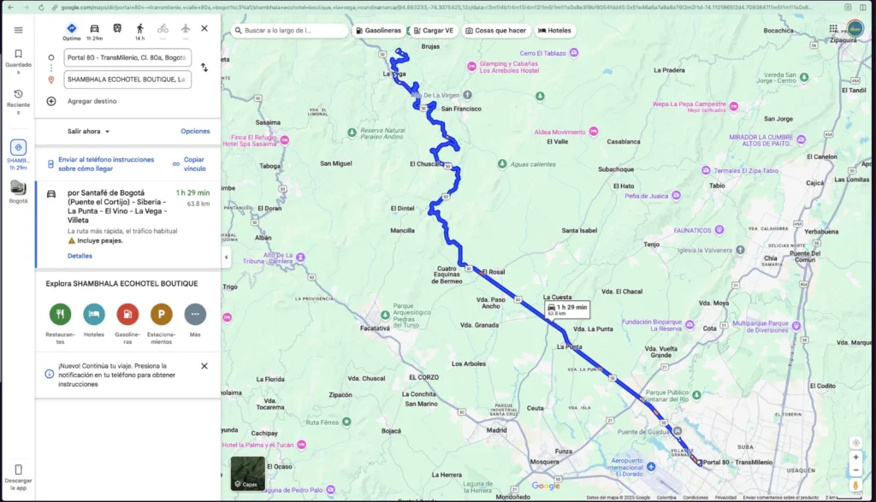Image resolution: width=876 pixels, height=502 pixels.
Task: Edit origin field Portal 80 - TransMilenio
Action: click(x=127, y=57)
